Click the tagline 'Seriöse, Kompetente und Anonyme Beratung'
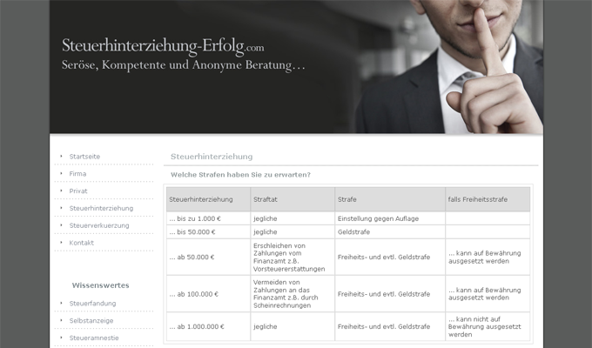This screenshot has width=592, height=348. [x=183, y=65]
